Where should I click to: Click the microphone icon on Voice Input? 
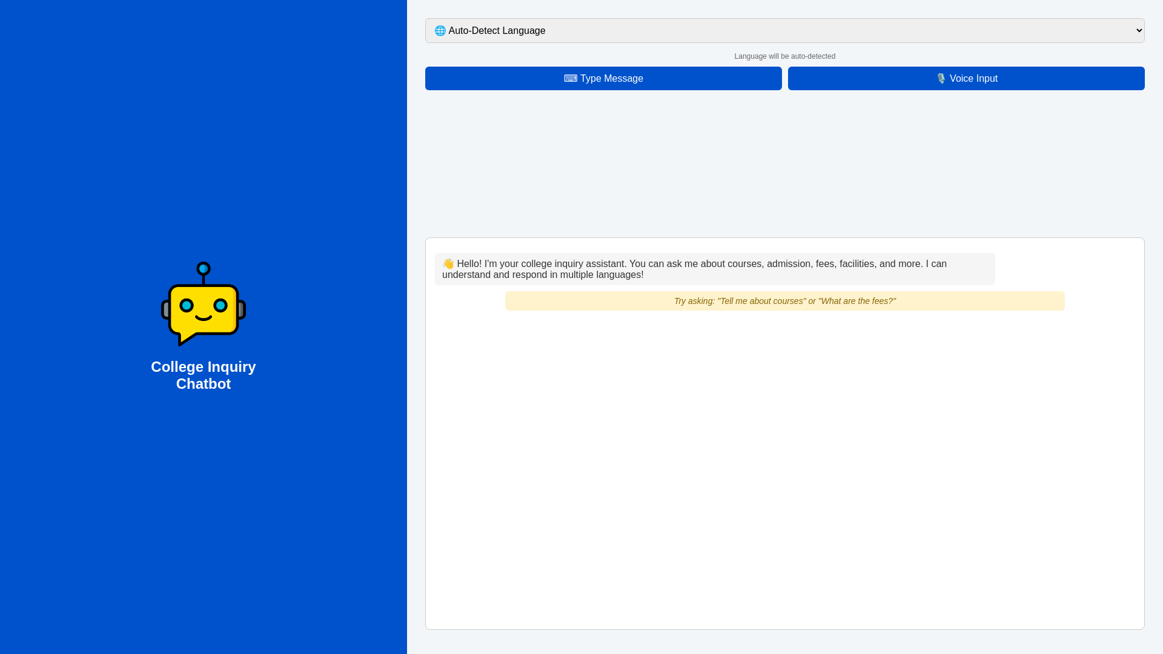[x=941, y=79]
